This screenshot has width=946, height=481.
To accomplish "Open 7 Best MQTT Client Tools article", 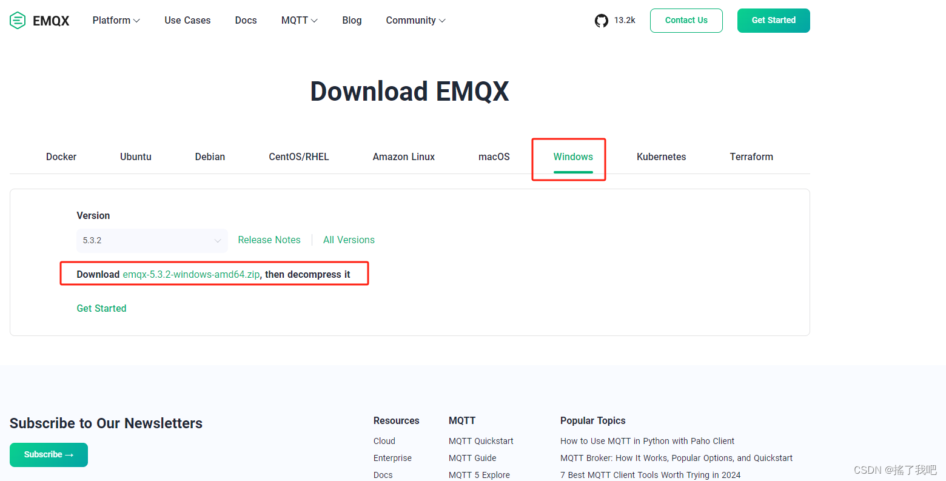I will pos(650,475).
